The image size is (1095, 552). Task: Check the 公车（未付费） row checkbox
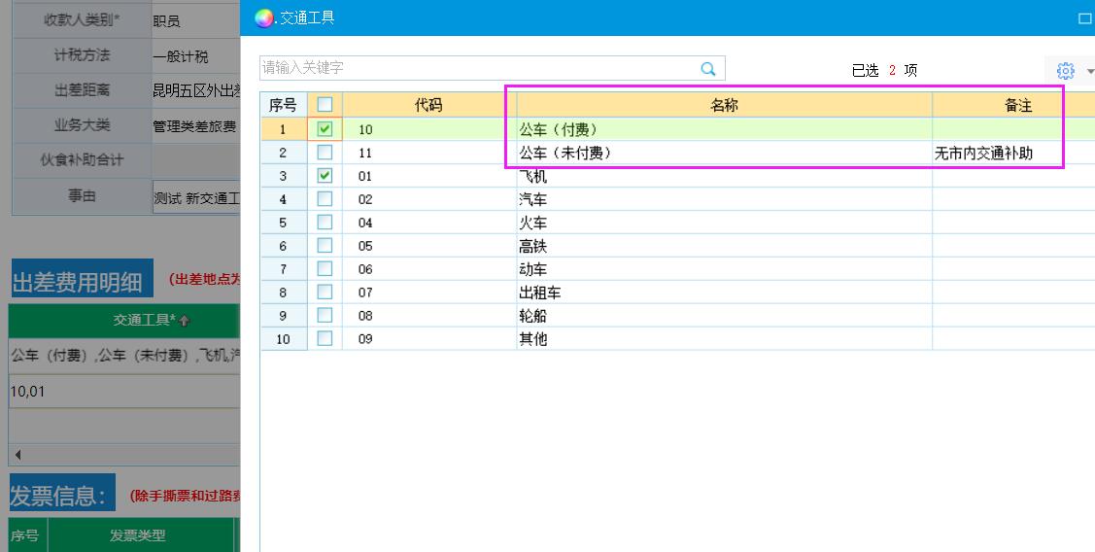pos(325,153)
